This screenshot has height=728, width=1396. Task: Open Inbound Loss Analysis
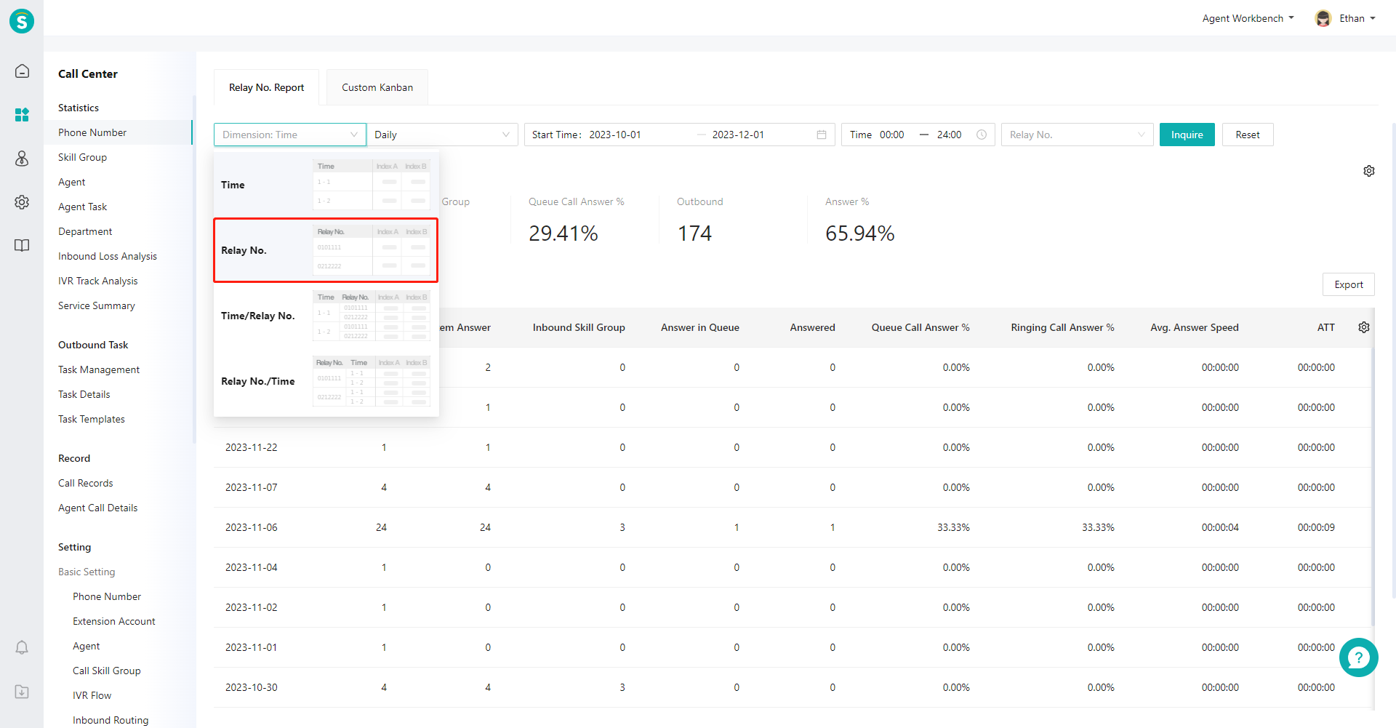[x=107, y=256]
